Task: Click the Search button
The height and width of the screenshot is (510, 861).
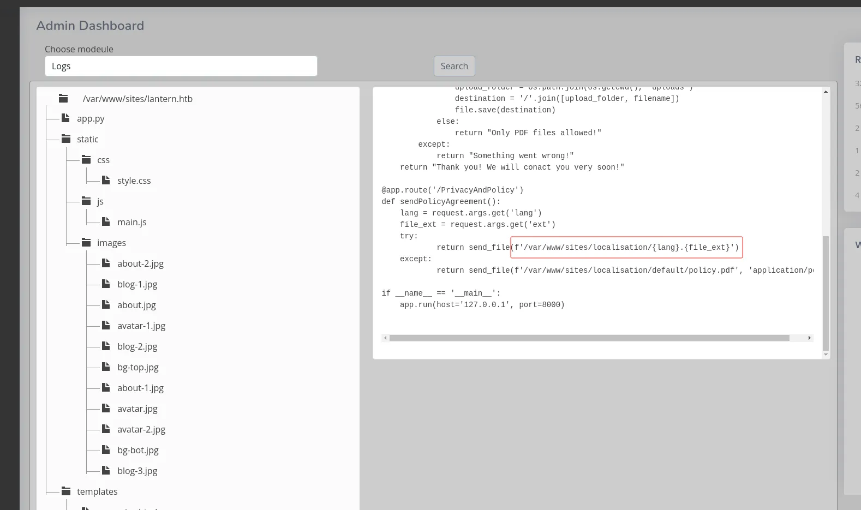Action: 455,66
